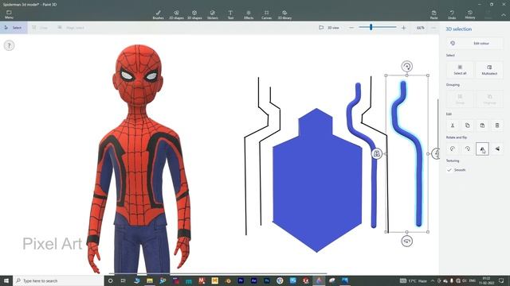Click the Paste icon in the top bar
This screenshot has width=510, height=286.
(x=433, y=14)
